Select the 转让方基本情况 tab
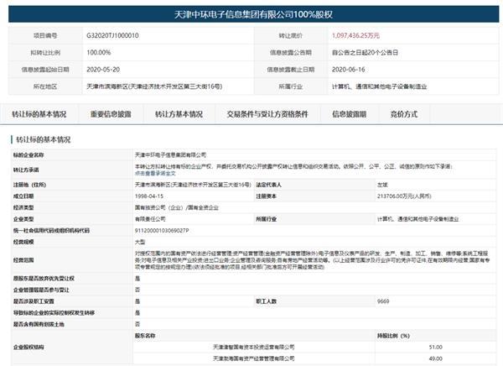The image size is (503, 366). [179, 114]
